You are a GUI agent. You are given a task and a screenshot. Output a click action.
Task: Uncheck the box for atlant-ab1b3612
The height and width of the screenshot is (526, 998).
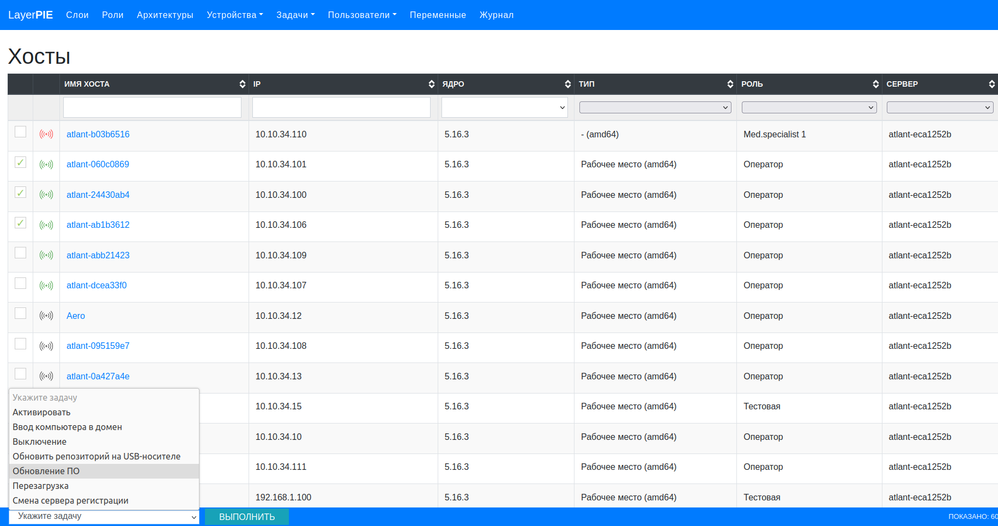tap(20, 223)
